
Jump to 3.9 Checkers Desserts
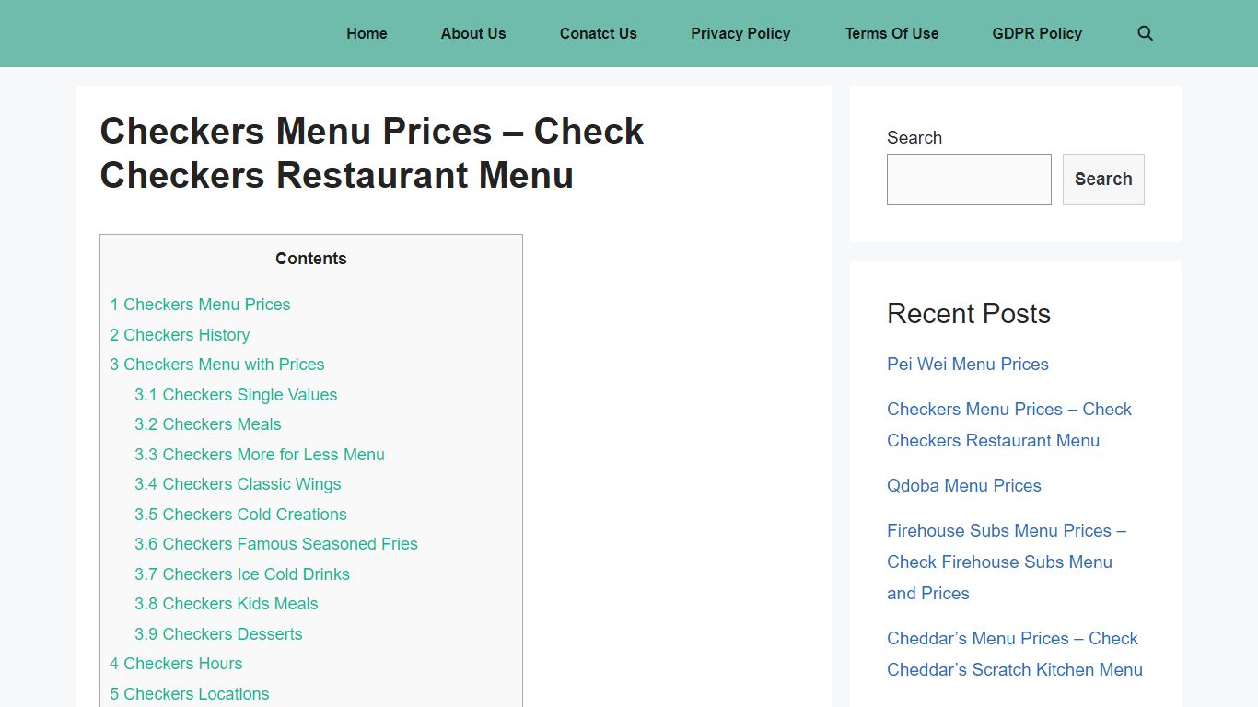click(218, 634)
